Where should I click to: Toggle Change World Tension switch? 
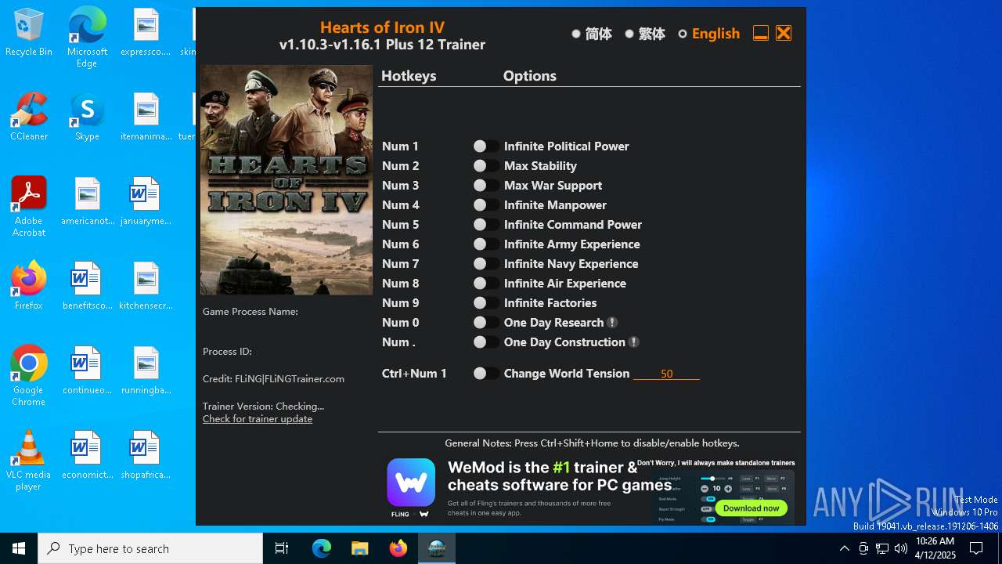[x=486, y=374]
